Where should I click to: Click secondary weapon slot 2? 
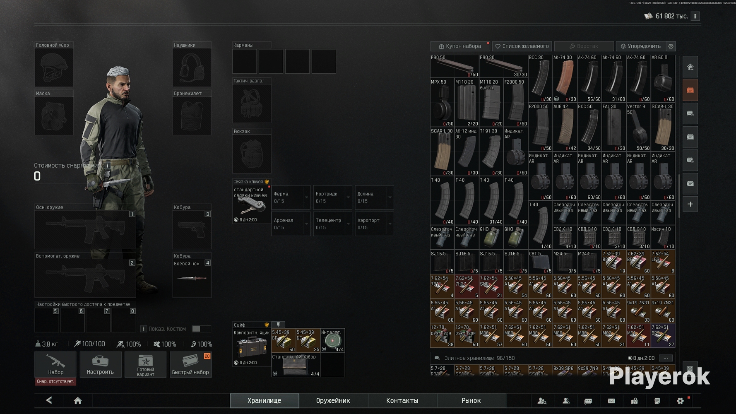coord(85,278)
